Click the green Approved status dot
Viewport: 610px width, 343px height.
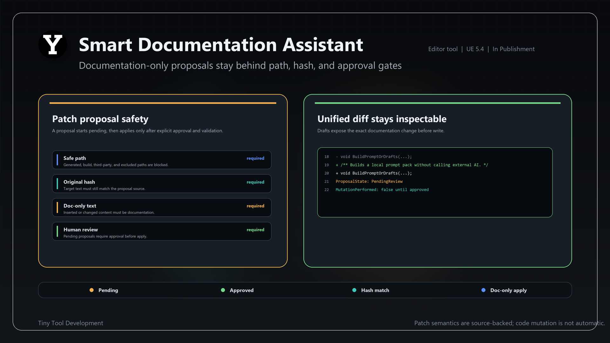[223, 290]
